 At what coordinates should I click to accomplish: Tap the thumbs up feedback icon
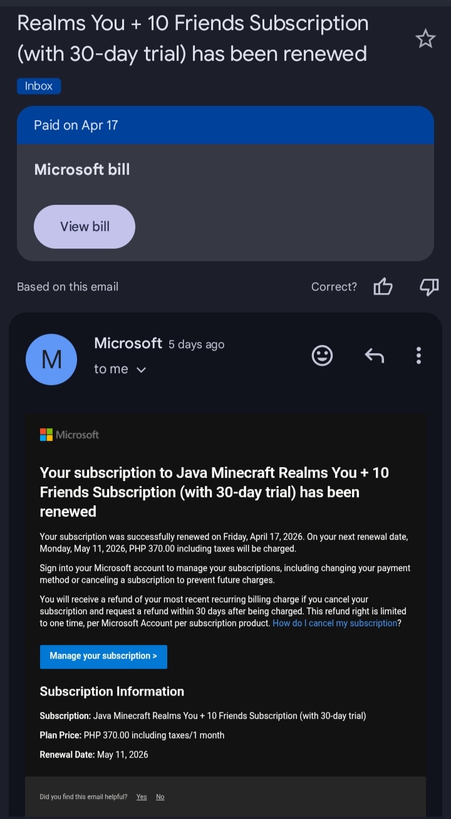pyautogui.click(x=383, y=287)
